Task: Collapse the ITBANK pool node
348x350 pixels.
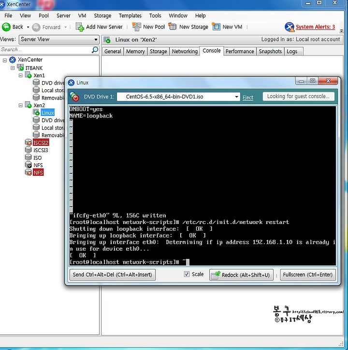Action: point(13,68)
